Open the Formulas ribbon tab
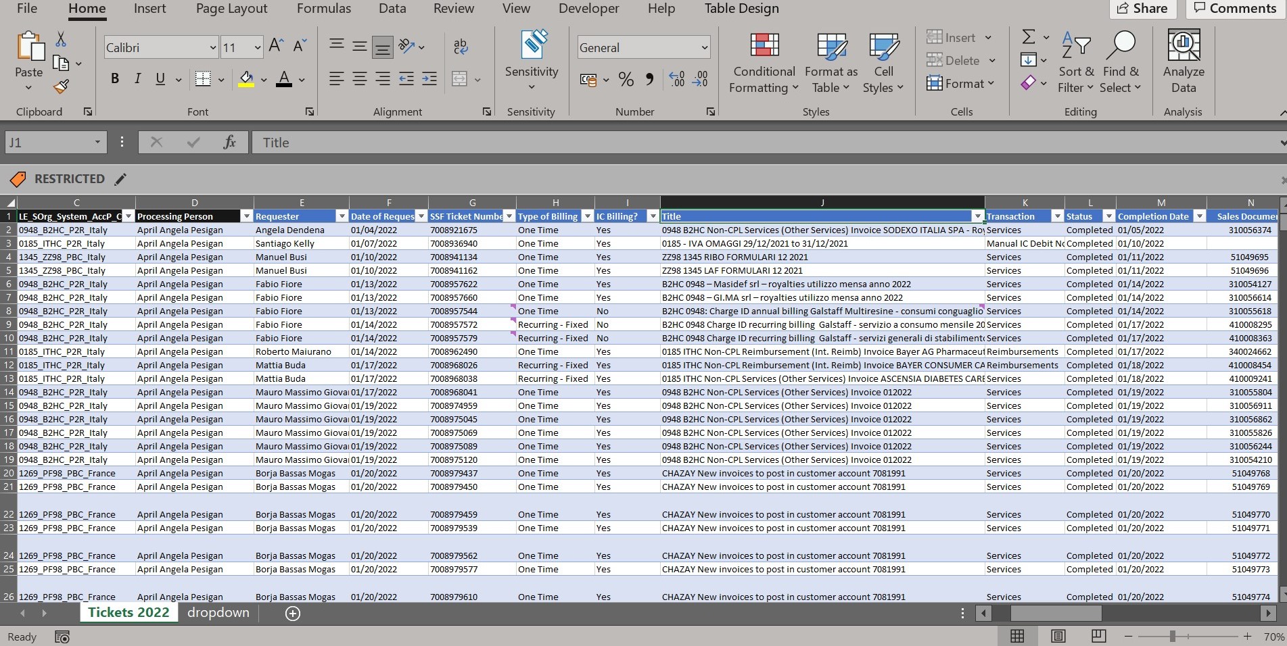Viewport: 1287px width, 646px height. click(323, 9)
